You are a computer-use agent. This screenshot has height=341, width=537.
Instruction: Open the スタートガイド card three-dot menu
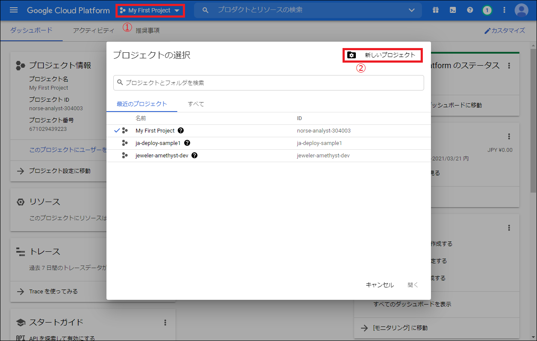(165, 323)
